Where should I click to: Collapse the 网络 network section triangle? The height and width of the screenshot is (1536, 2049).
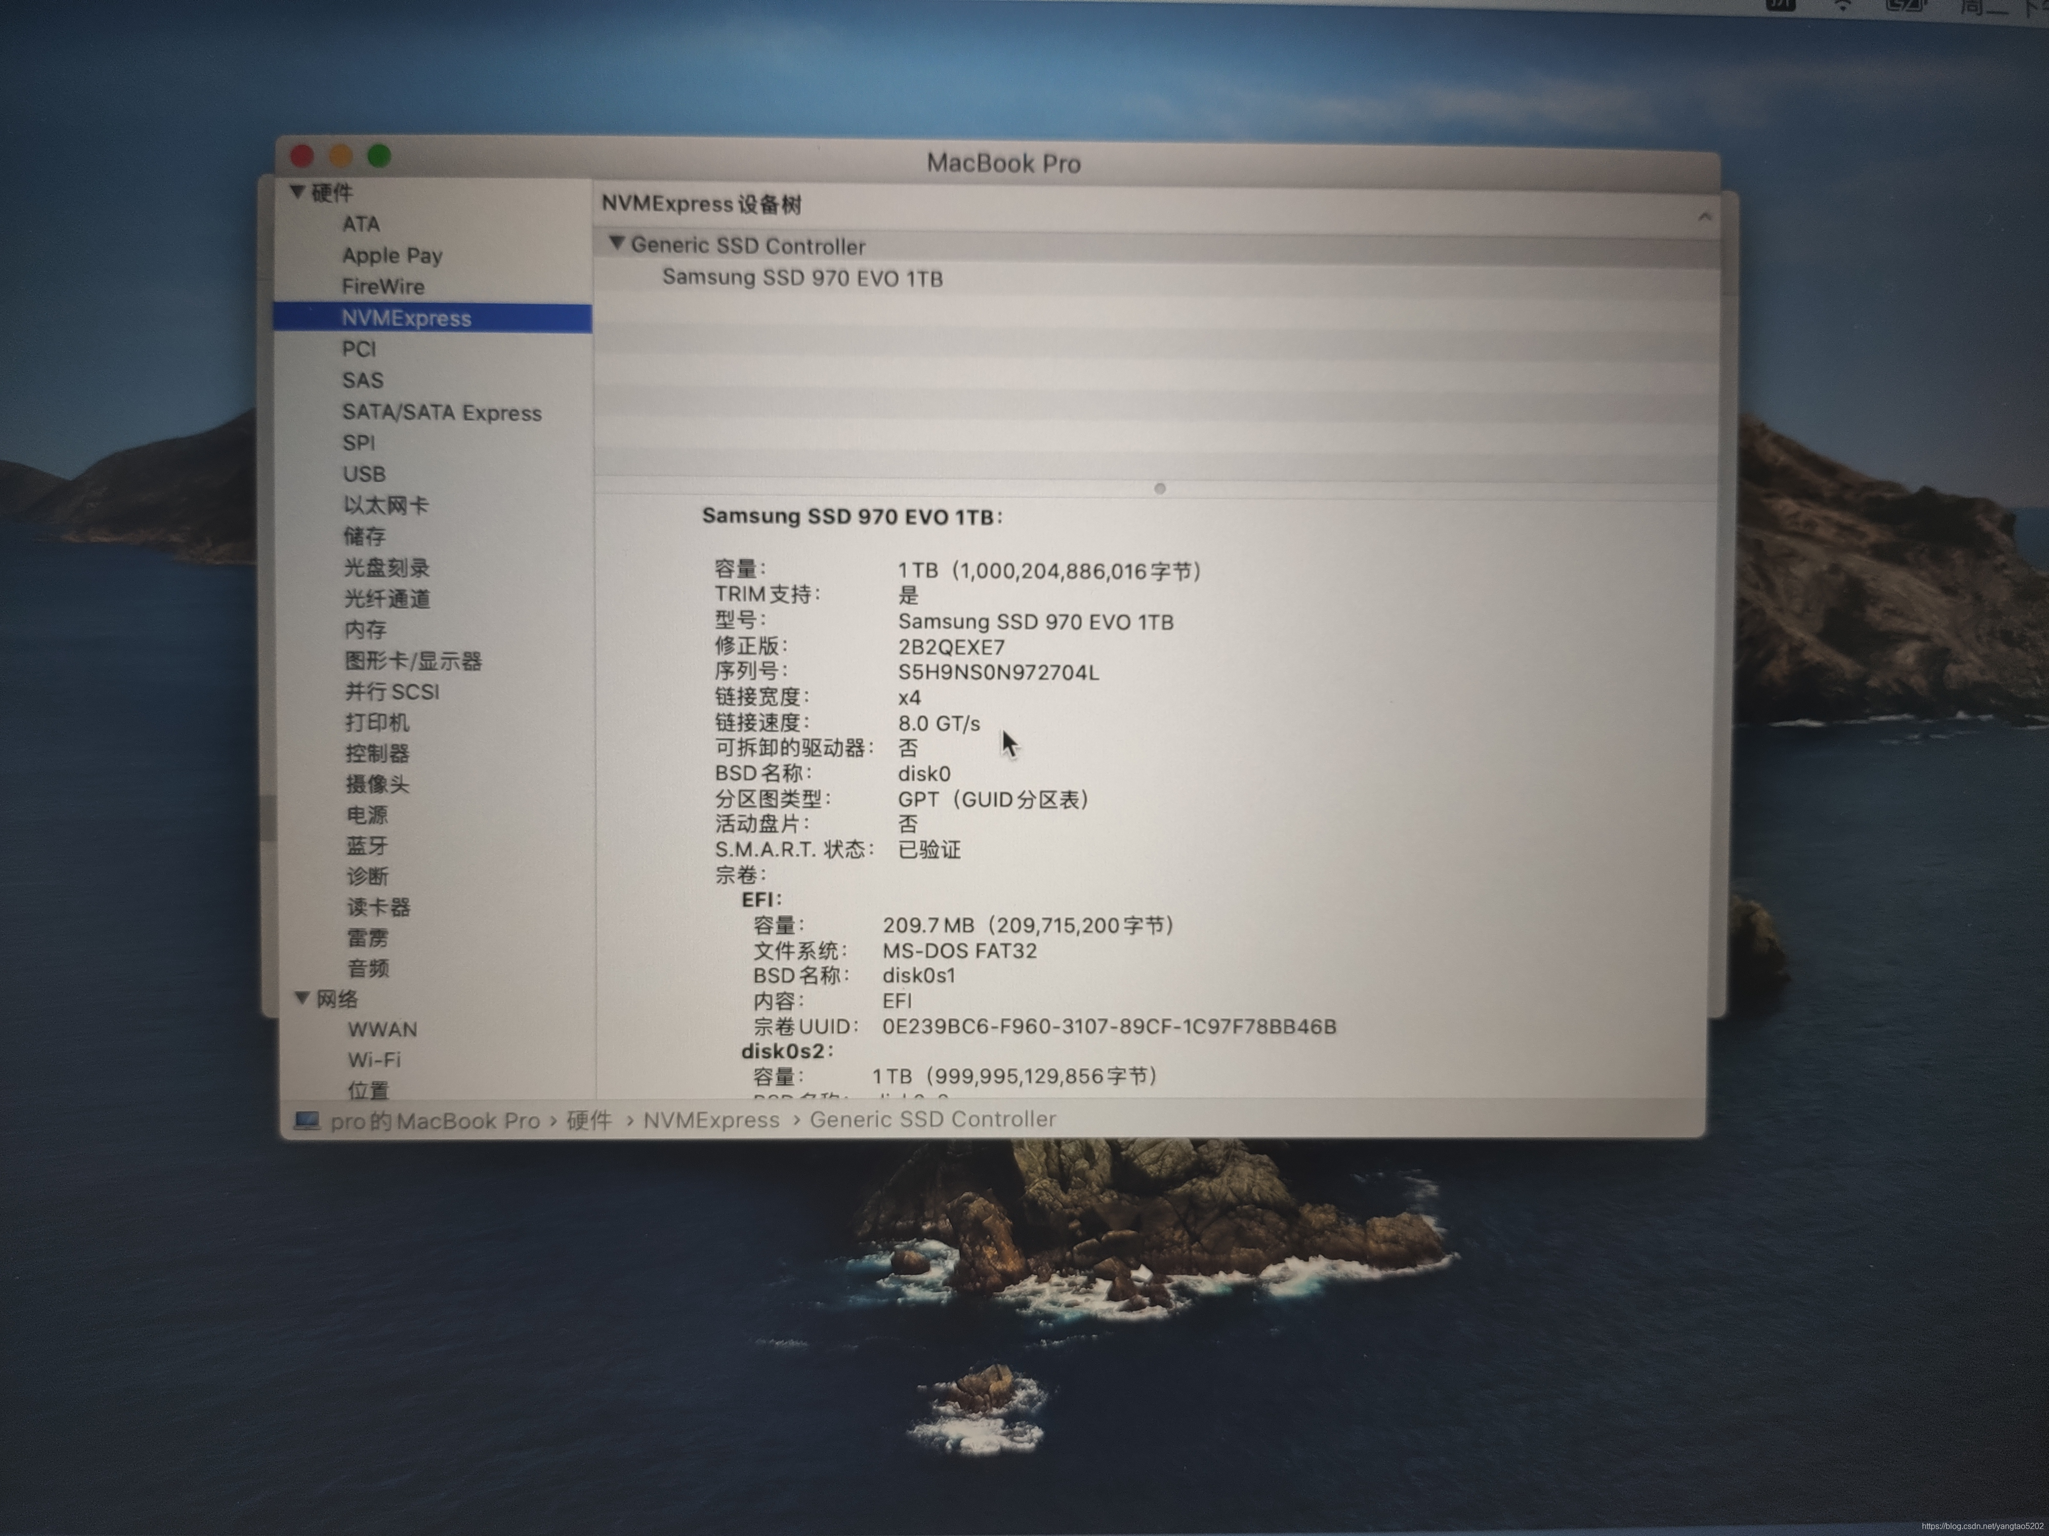[x=302, y=997]
